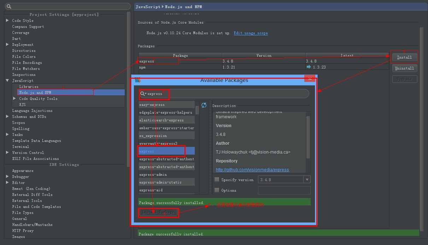Expand the Deployment settings node

(x=7, y=44)
